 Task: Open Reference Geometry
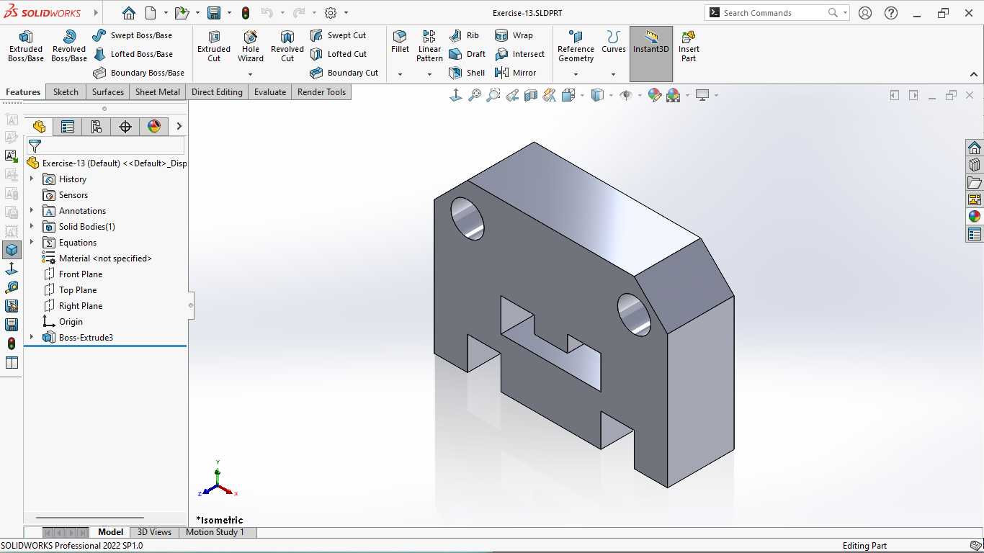[576, 46]
